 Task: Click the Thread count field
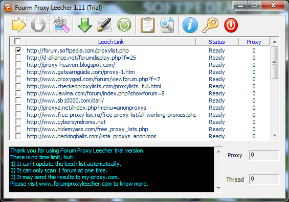tap(264, 180)
